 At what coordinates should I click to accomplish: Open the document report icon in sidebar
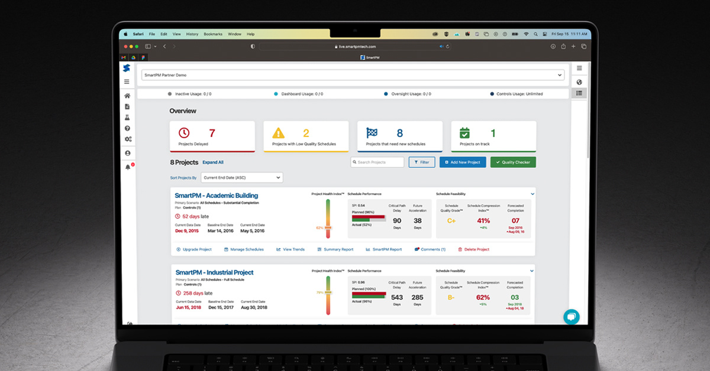(x=127, y=106)
